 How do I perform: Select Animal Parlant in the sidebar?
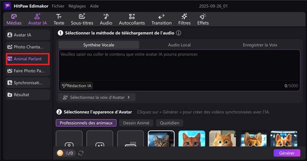point(28,59)
